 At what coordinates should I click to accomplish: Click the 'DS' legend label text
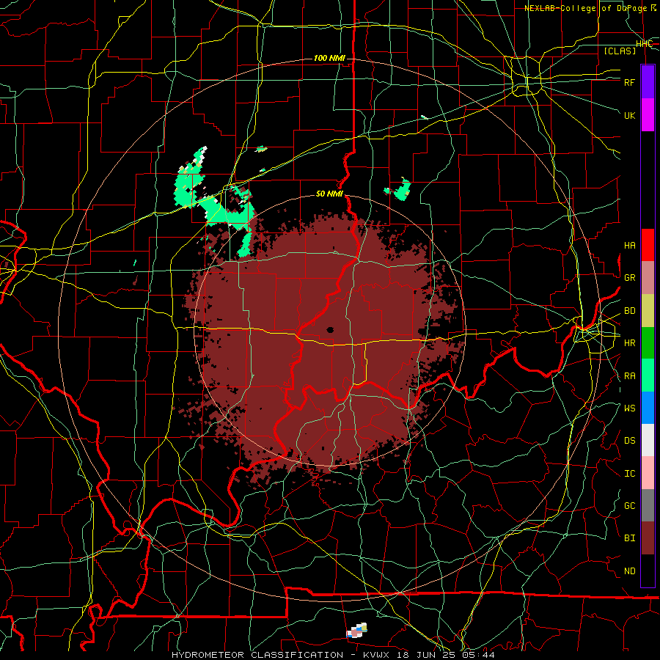629,441
